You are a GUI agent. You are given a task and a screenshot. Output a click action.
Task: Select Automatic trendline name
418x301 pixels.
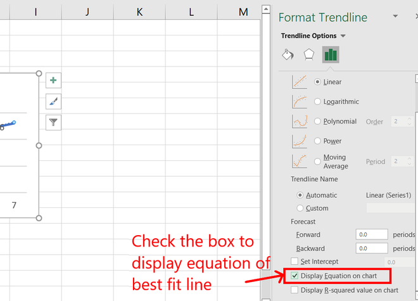(x=300, y=195)
